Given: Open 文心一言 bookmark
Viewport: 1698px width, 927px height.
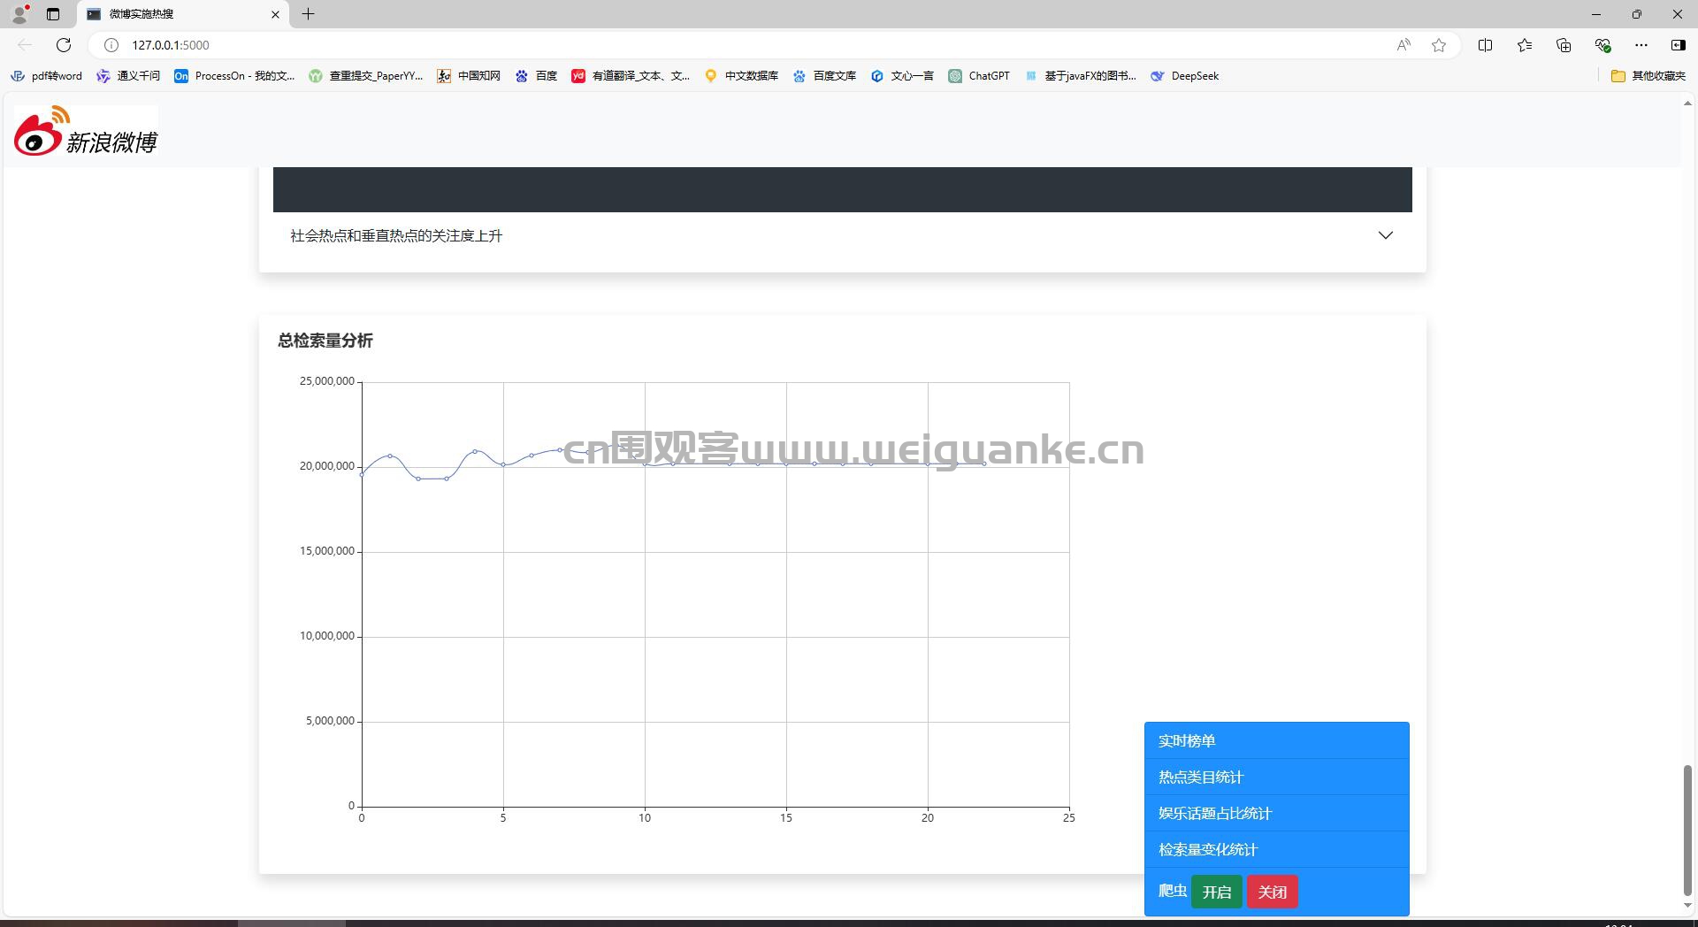Looking at the screenshot, I should (902, 76).
